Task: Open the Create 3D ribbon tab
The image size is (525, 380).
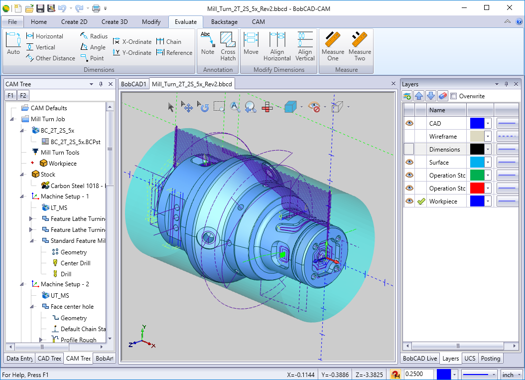Action: tap(115, 22)
